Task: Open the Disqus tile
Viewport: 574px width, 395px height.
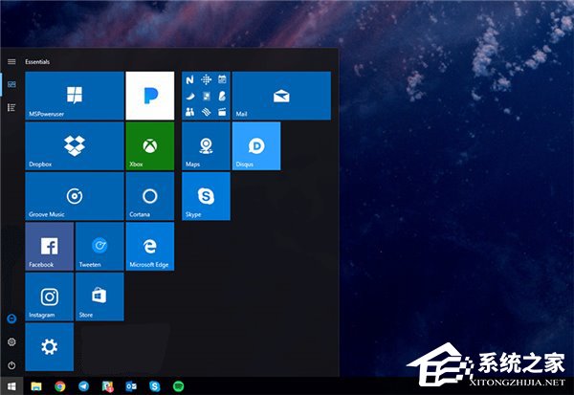Action: (256, 146)
